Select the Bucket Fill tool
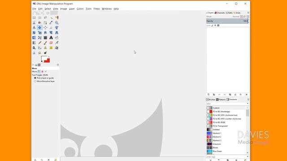 [x=57, y=38]
